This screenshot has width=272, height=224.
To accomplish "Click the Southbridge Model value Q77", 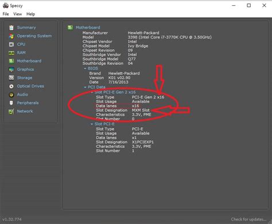I will pyautogui.click(x=131, y=59).
